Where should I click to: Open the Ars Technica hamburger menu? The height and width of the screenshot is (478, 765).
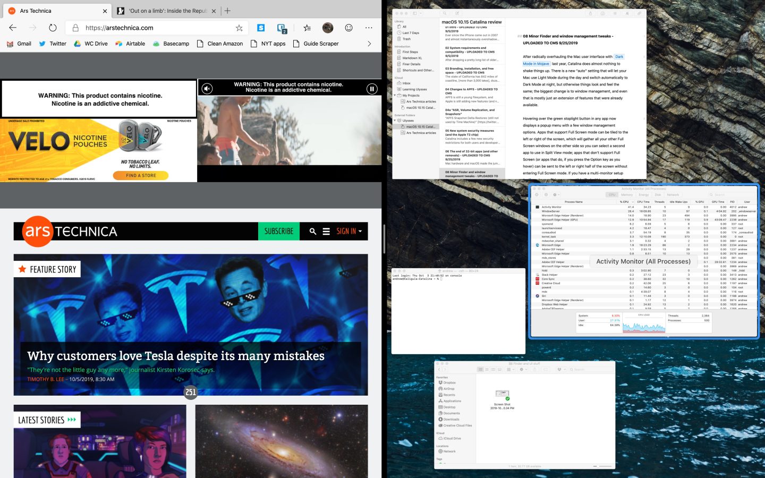[x=326, y=232]
